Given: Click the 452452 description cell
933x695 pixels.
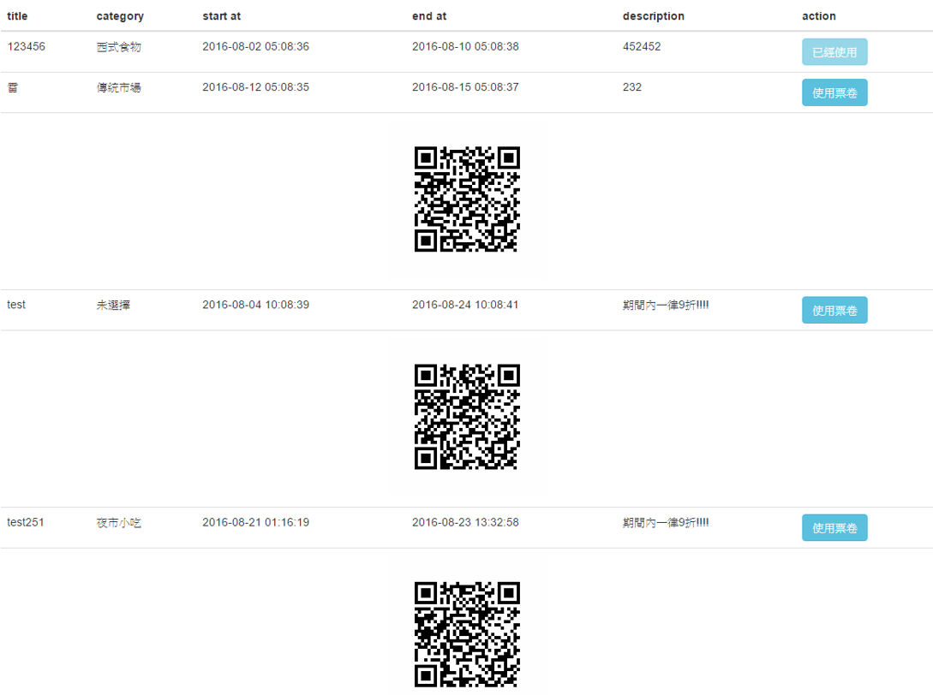Looking at the screenshot, I should [641, 47].
